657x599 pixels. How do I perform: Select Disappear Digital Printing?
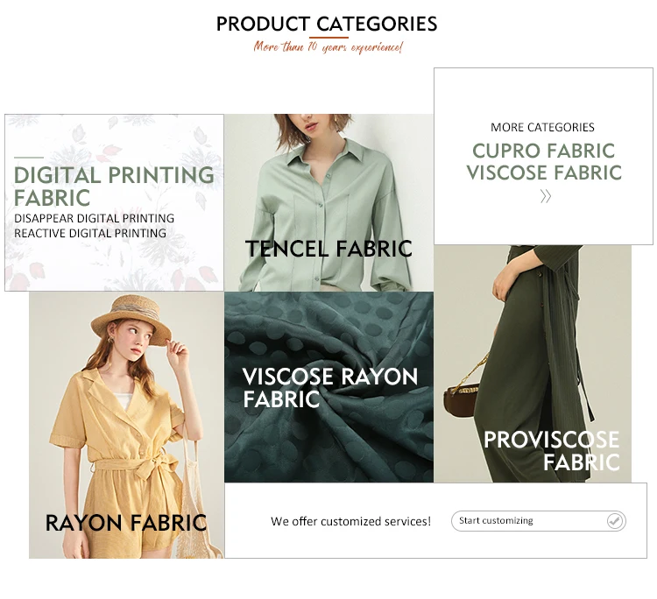(x=94, y=218)
